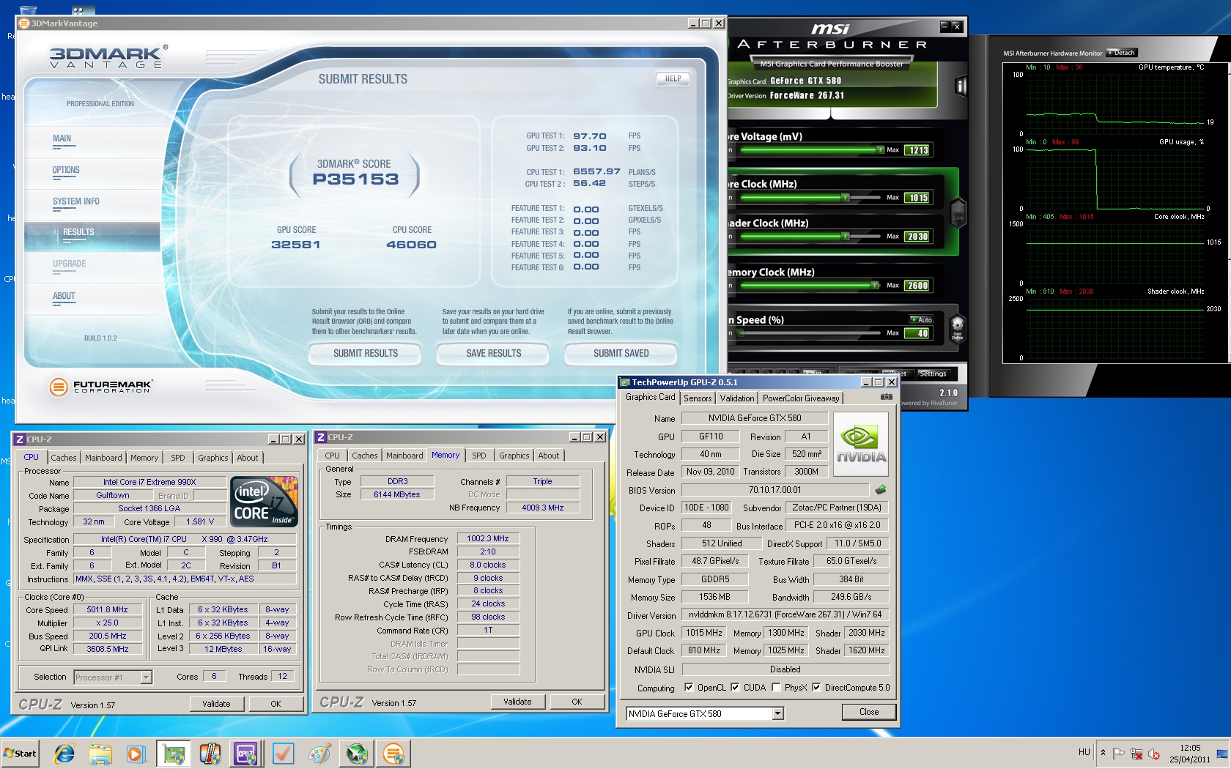
Task: Click the checkmark app icon in taskbar
Action: point(283,753)
